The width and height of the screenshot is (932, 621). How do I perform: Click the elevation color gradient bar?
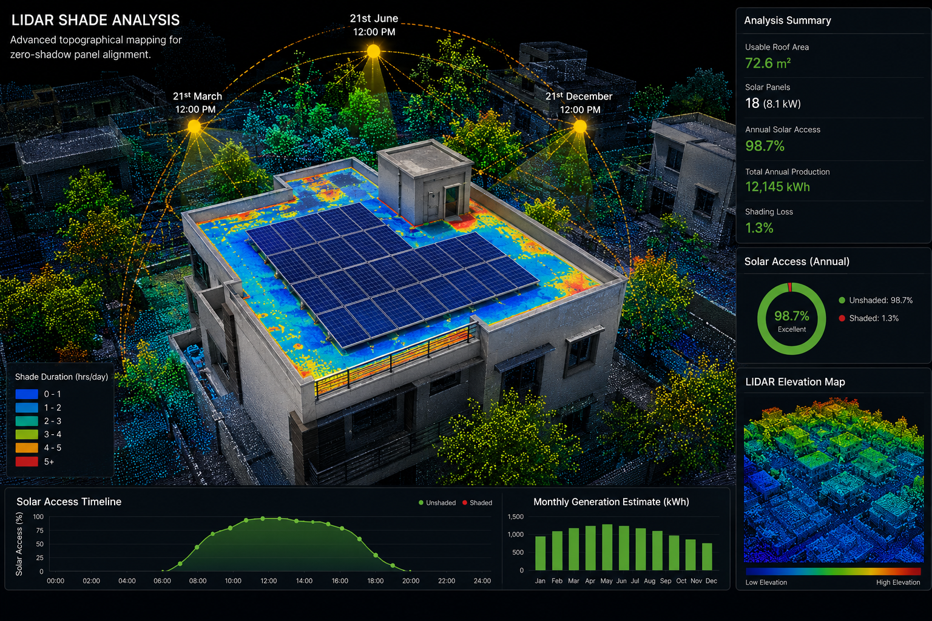click(833, 571)
